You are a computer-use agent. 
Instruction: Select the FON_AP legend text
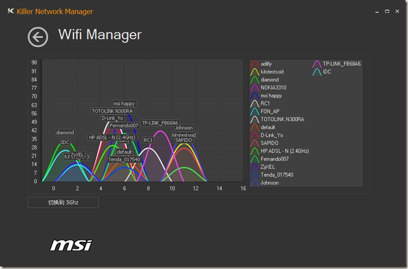point(270,111)
